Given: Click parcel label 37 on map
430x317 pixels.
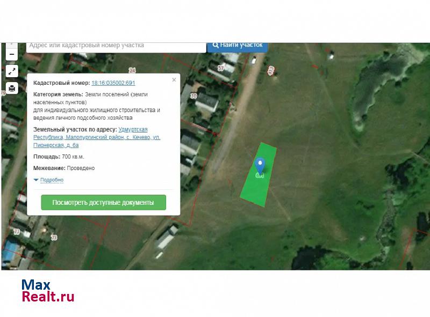Looking at the screenshot, I should click(220, 68).
